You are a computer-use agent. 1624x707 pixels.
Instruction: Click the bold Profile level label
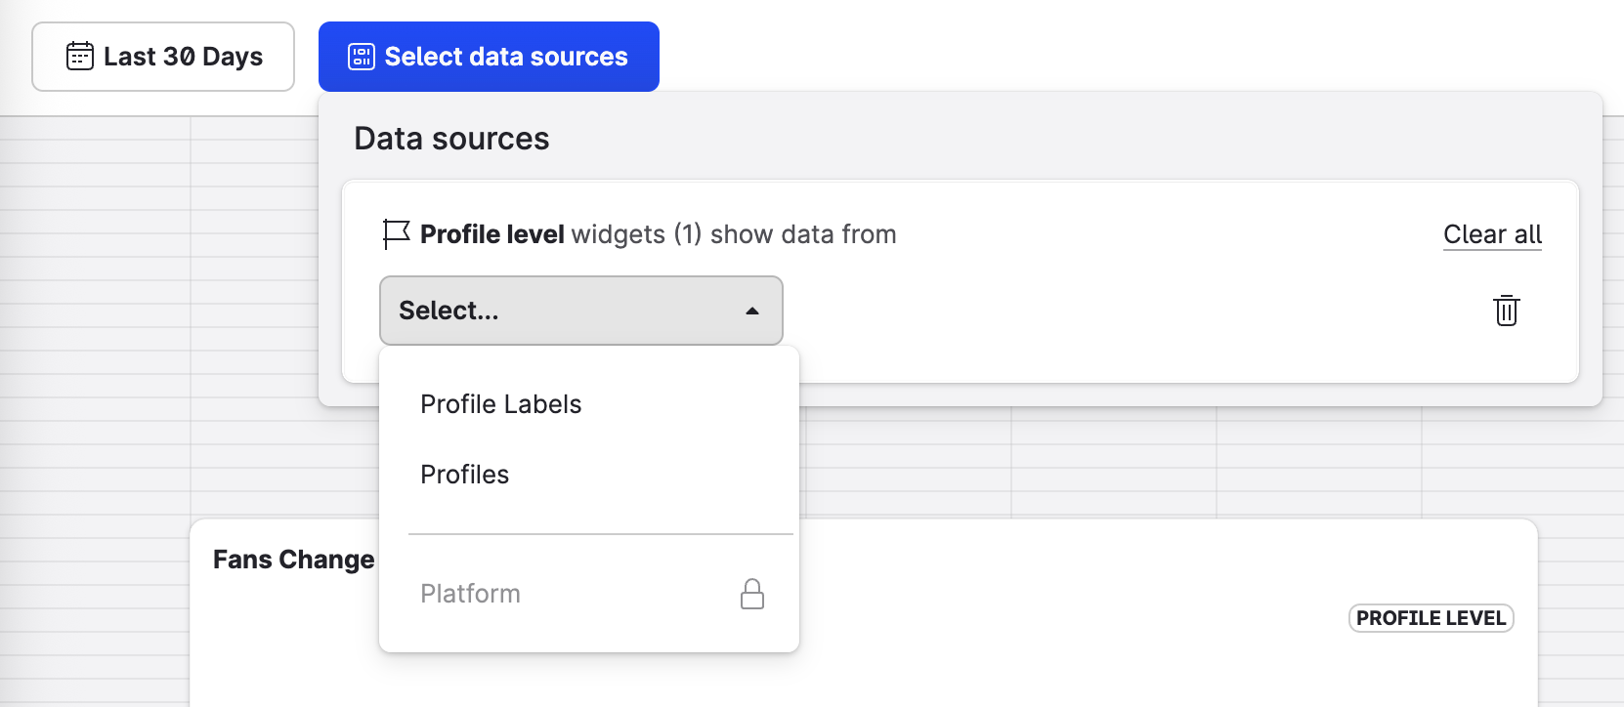(491, 234)
